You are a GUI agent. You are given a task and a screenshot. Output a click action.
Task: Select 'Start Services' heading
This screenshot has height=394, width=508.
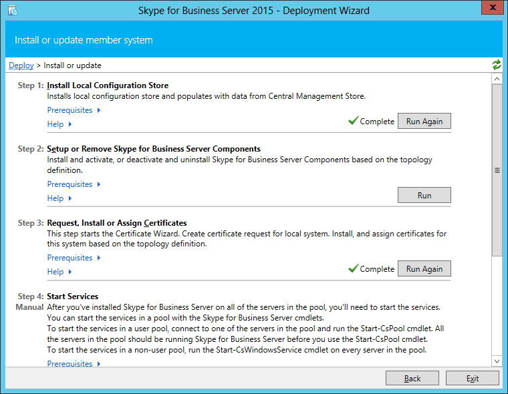tap(73, 297)
